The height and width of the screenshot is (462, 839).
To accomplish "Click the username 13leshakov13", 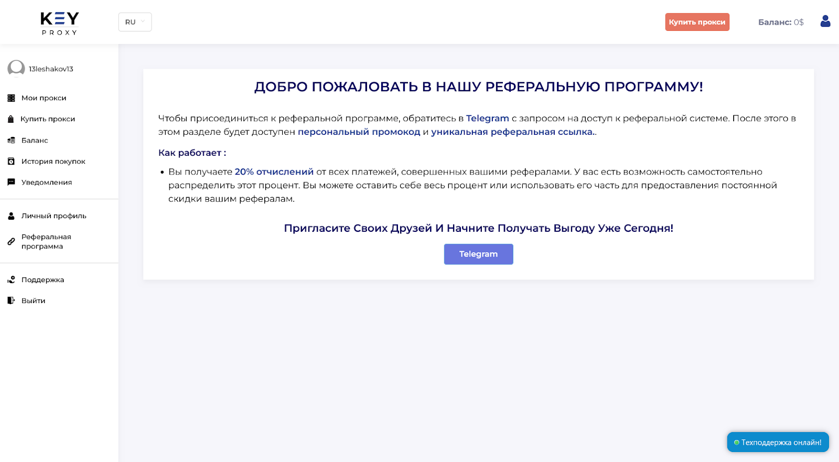I will tap(51, 69).
